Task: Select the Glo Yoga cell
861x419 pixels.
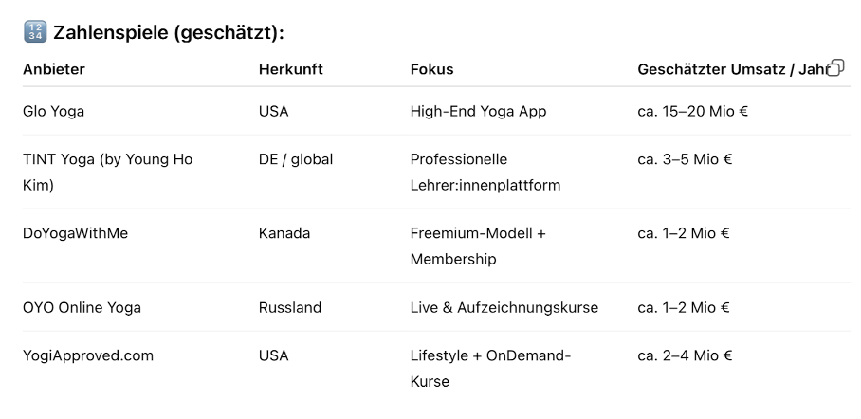Action: [x=53, y=111]
